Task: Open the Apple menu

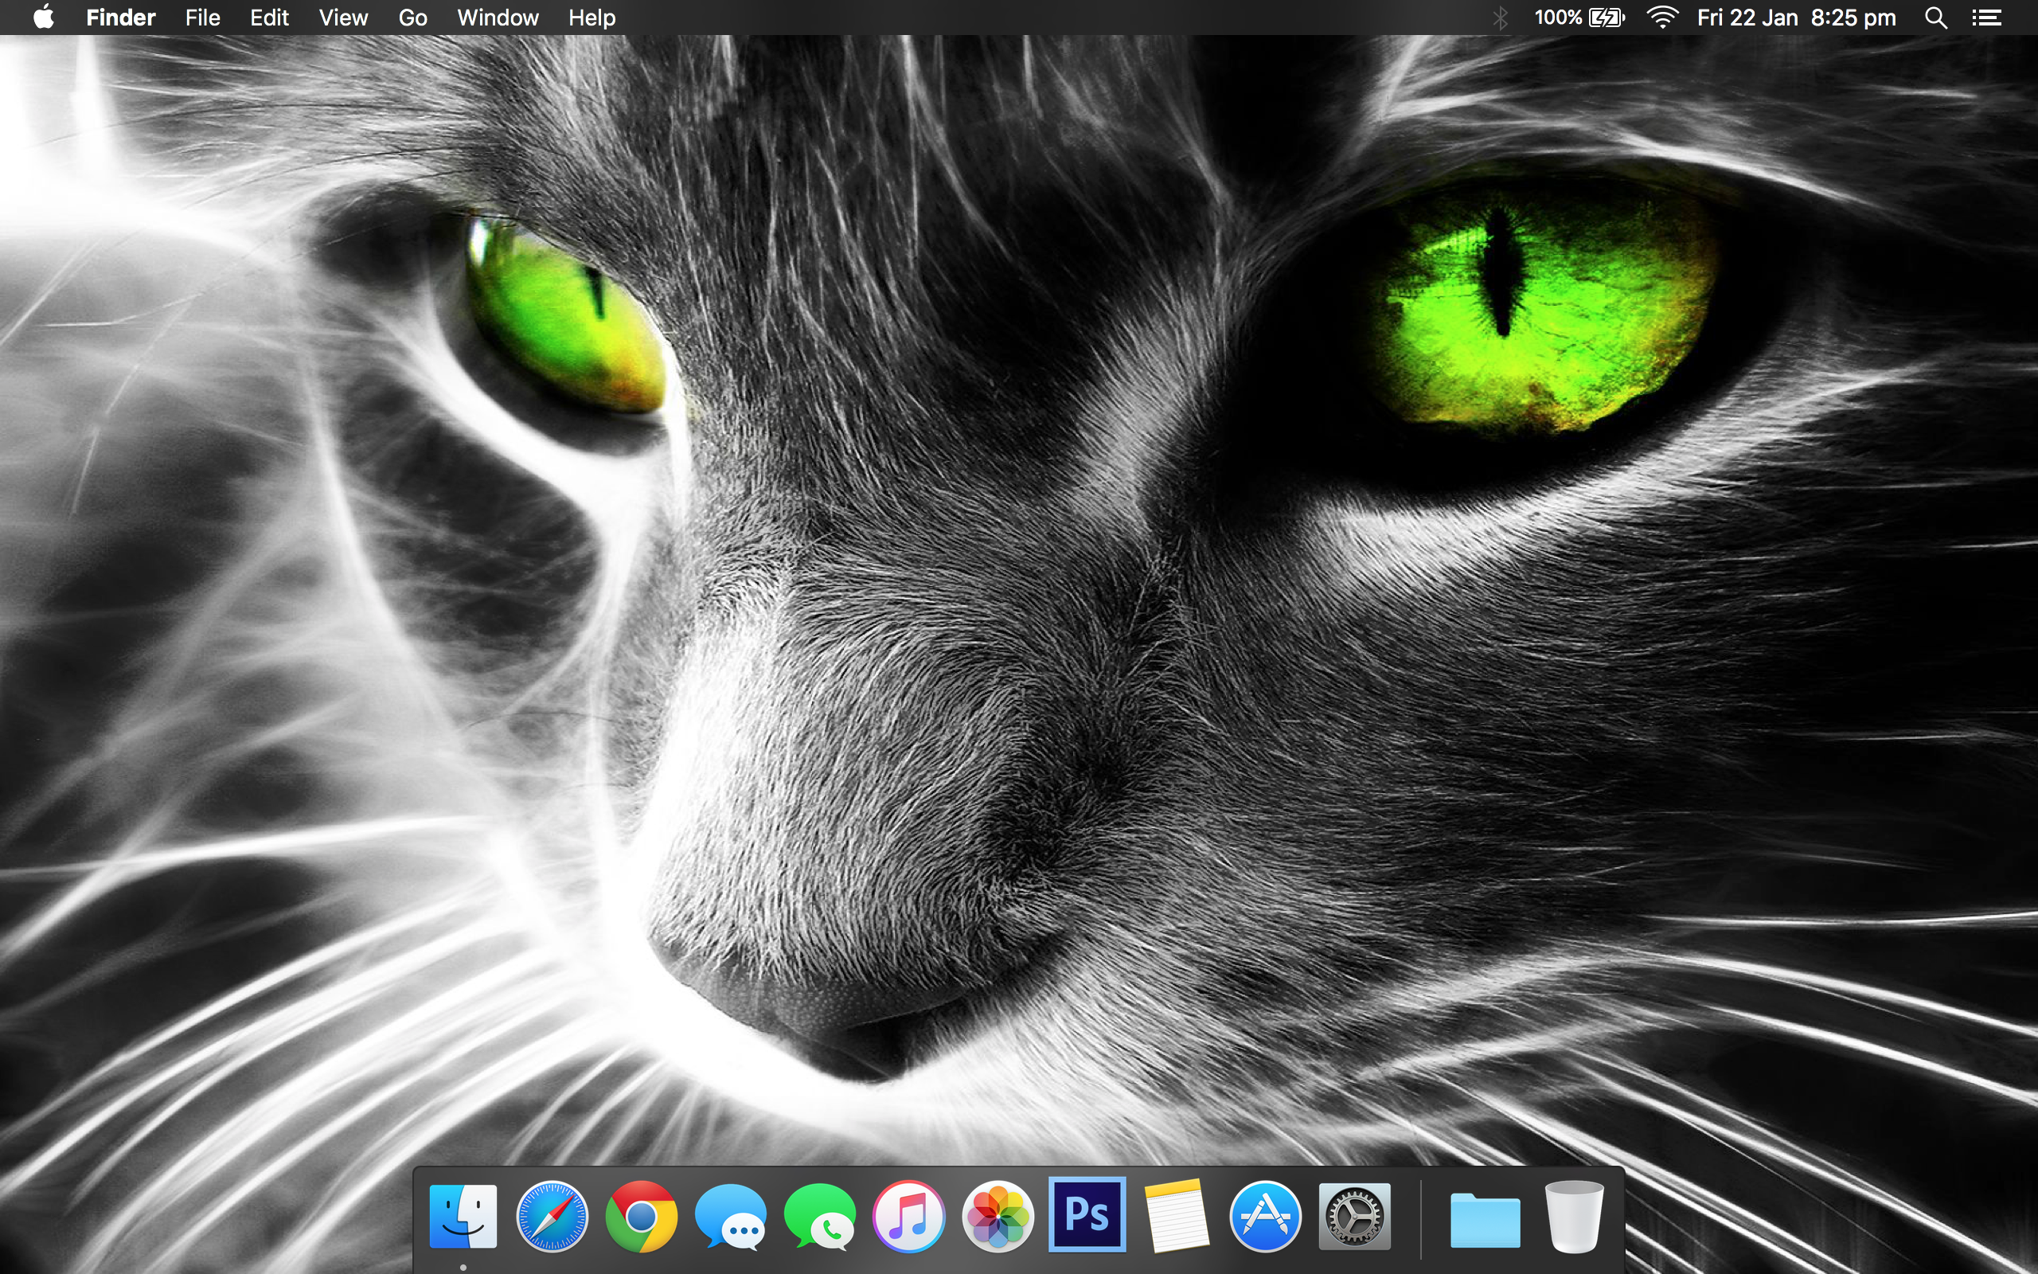Action: 44,17
